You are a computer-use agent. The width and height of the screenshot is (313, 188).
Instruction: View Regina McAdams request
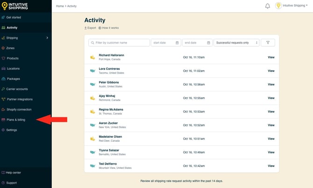coord(271,111)
